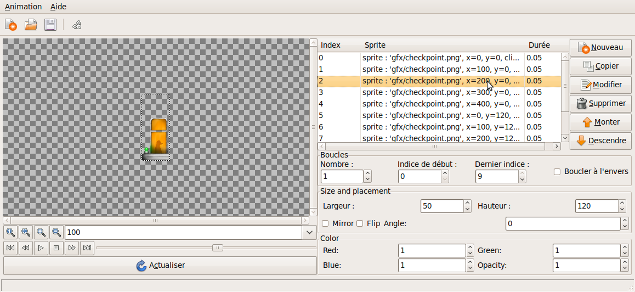Click the frame timeline slider handle
Screen dimensions: 635x292
(218, 248)
